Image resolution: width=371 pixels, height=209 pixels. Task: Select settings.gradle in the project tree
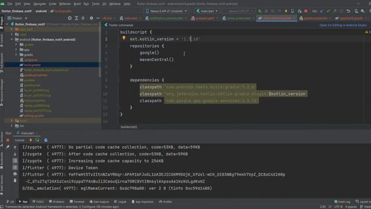(x=34, y=116)
